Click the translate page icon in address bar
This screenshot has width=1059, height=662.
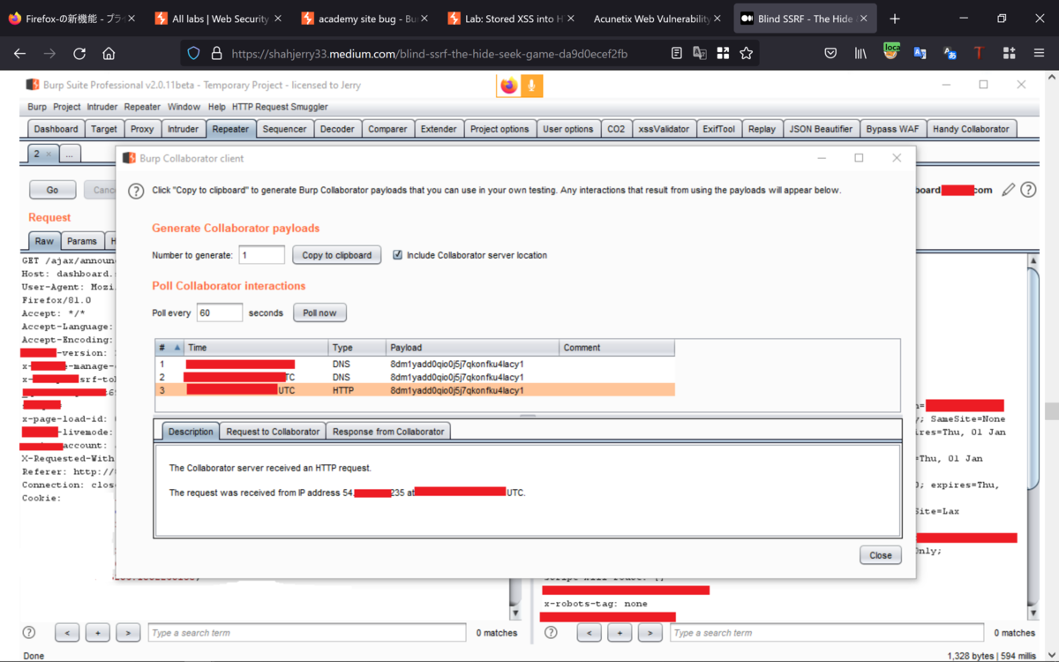[700, 54]
